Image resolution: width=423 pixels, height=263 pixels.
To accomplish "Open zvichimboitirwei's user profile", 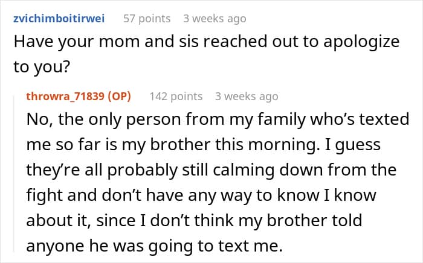I will [x=59, y=19].
